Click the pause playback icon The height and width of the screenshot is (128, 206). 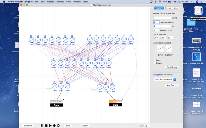42,125
